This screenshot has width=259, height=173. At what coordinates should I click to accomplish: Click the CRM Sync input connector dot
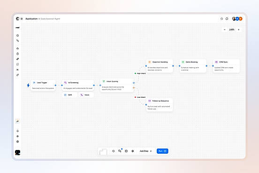(213, 66)
